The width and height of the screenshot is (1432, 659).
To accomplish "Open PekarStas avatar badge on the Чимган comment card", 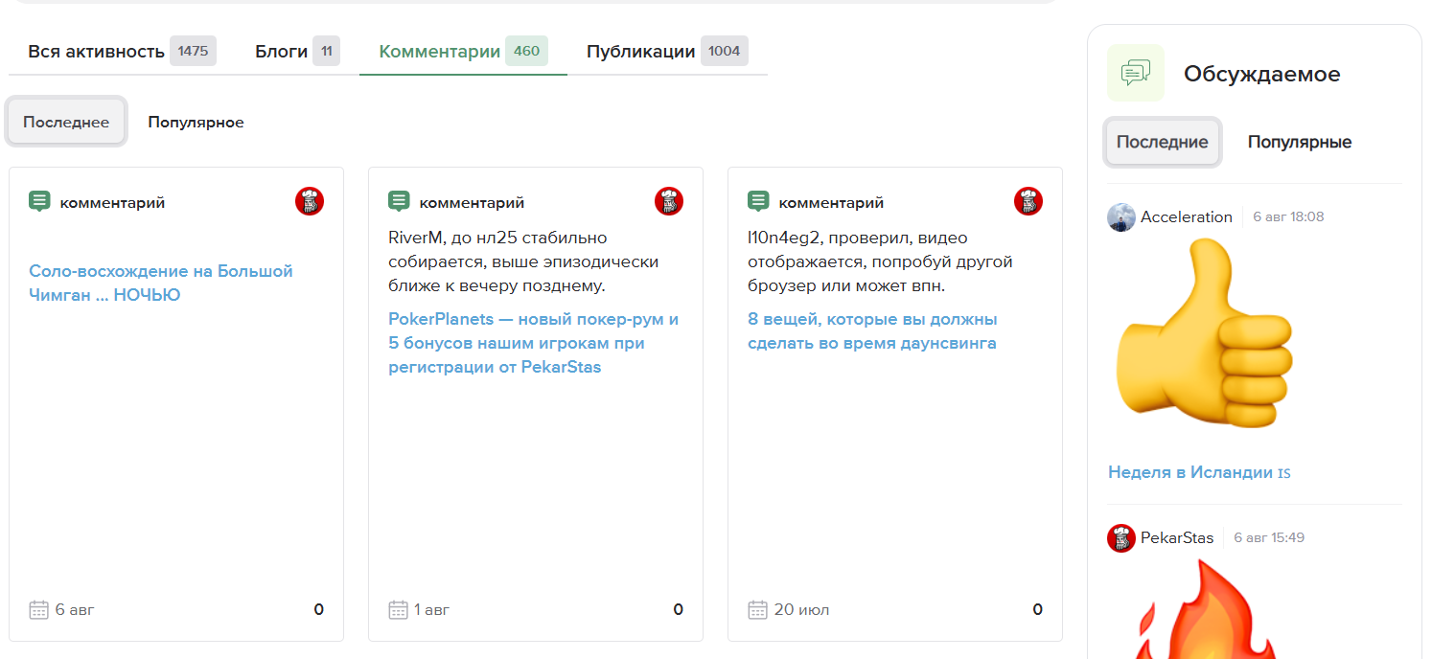I will 309,201.
